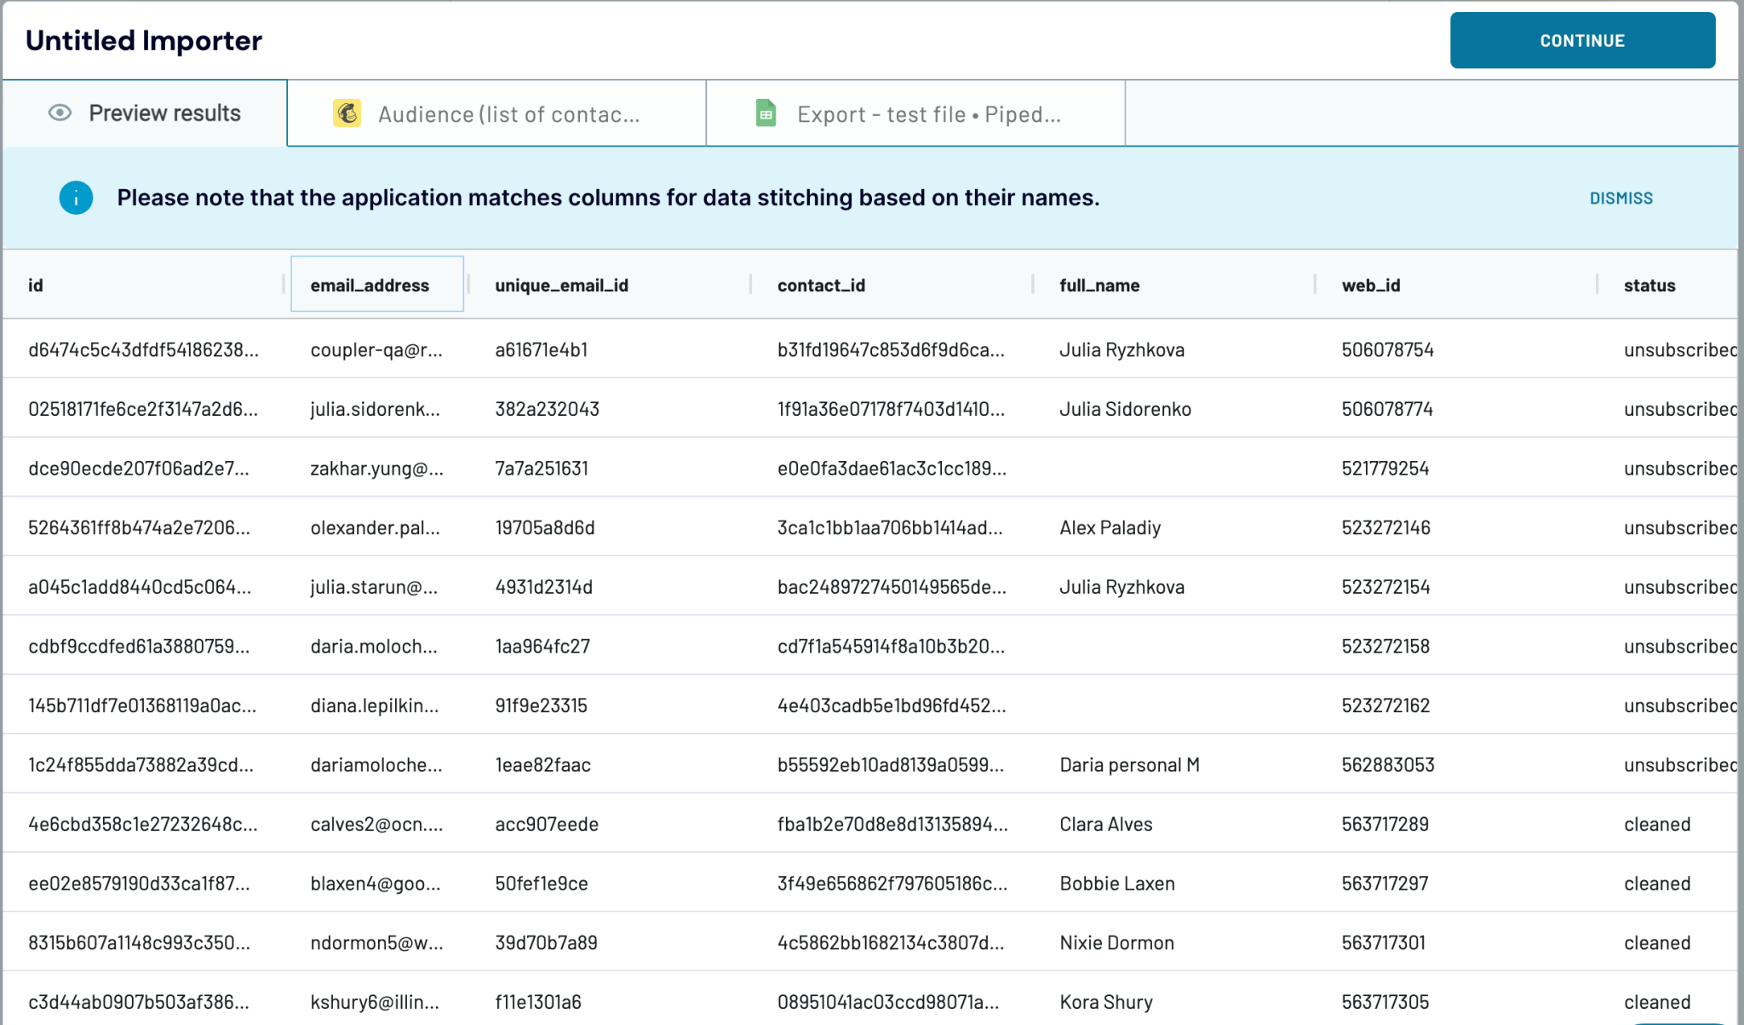Click the full_name column header

click(1099, 285)
